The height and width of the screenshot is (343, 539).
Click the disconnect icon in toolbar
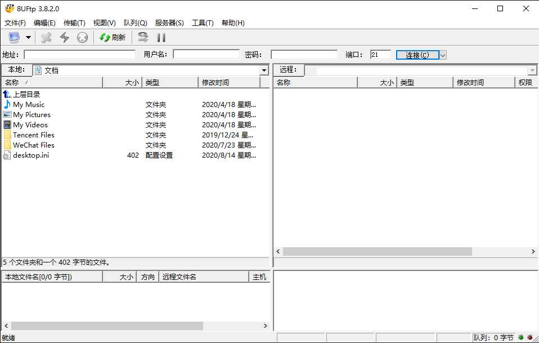click(x=47, y=38)
